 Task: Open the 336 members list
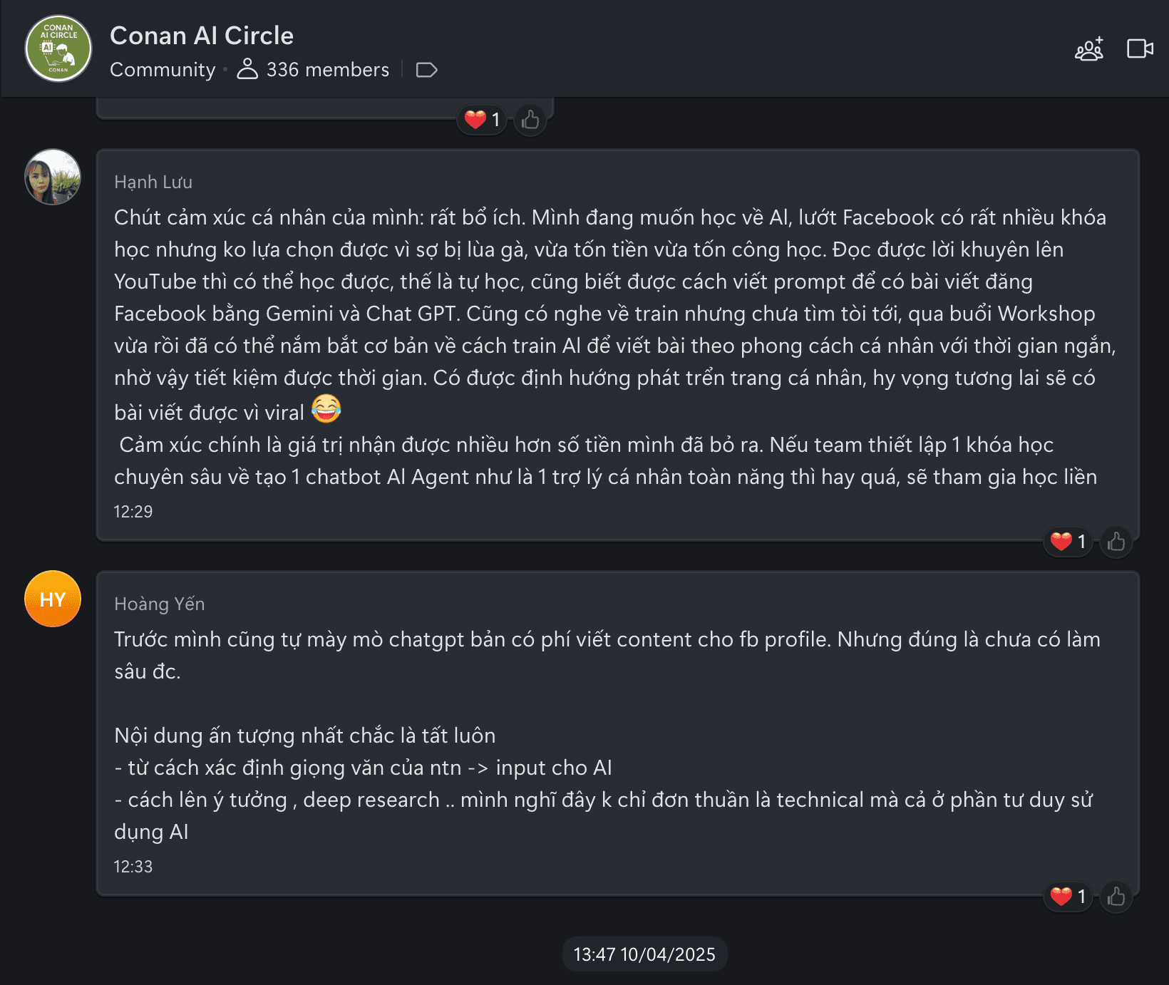click(314, 70)
